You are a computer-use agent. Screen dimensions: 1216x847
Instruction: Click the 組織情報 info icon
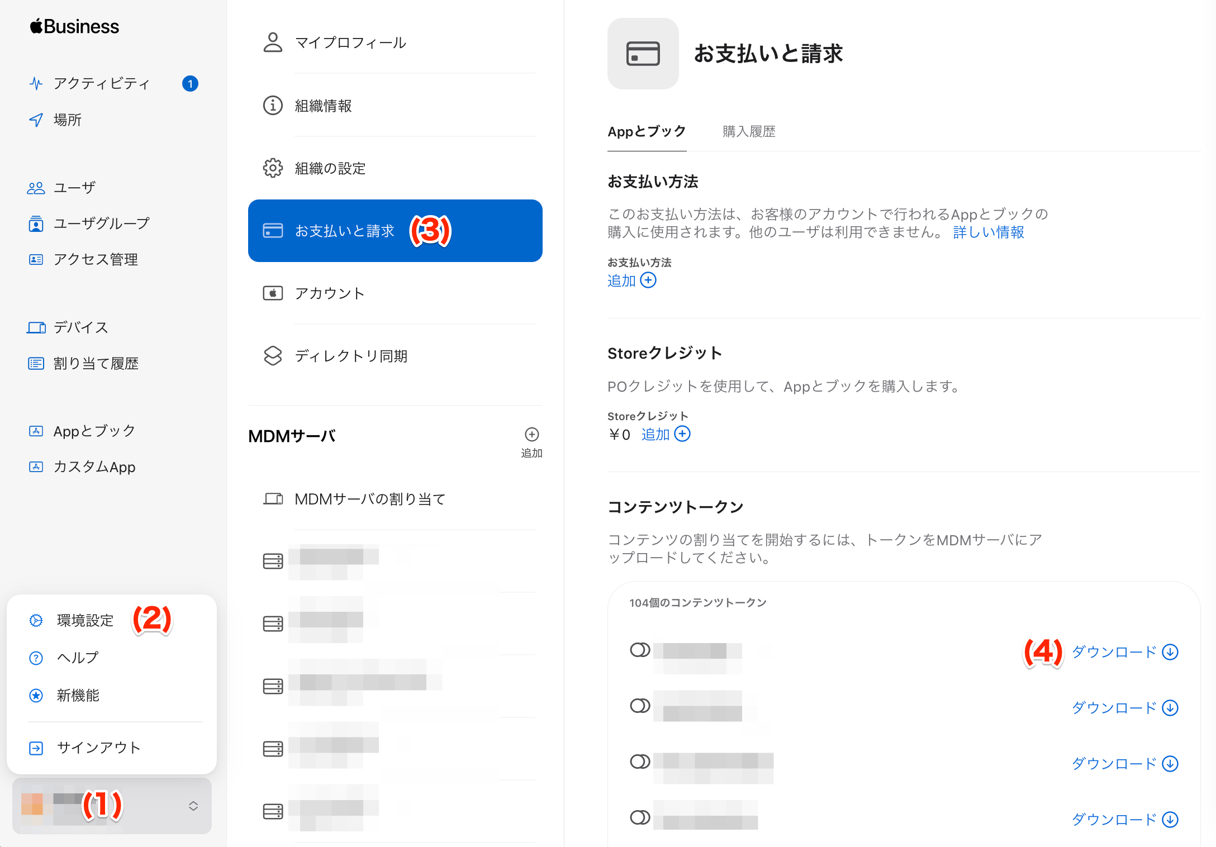(273, 106)
